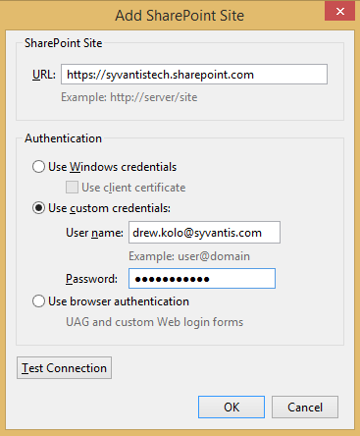Screen dimensions: 360x436
Task: Click the 'Example: http://server/site' hint text
Action: pyautogui.click(x=129, y=97)
